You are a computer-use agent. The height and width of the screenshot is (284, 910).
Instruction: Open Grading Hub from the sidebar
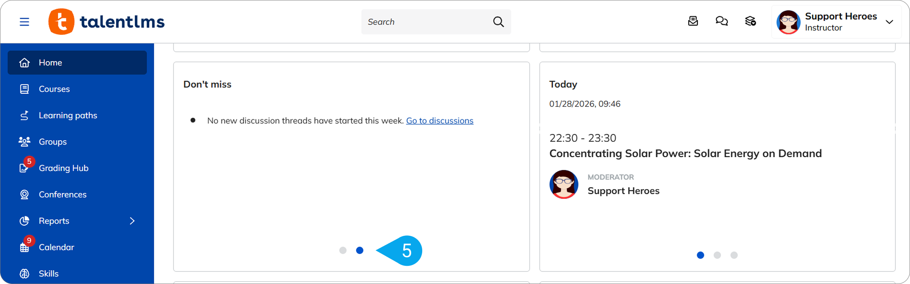(x=63, y=168)
